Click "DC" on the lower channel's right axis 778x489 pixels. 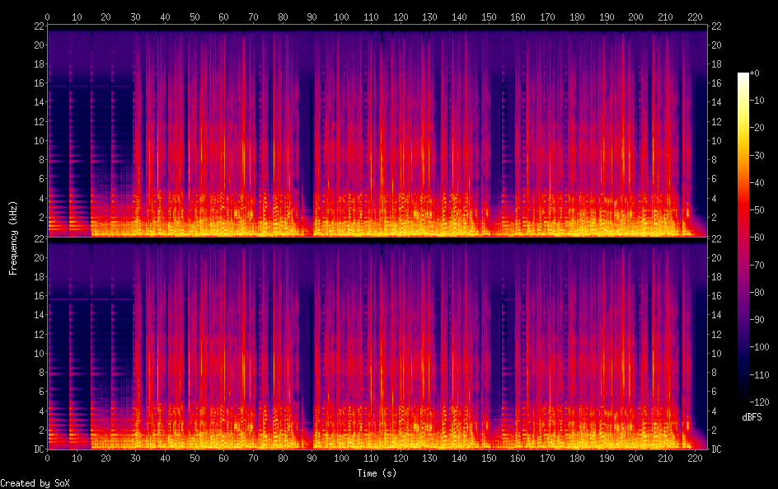tap(716, 449)
